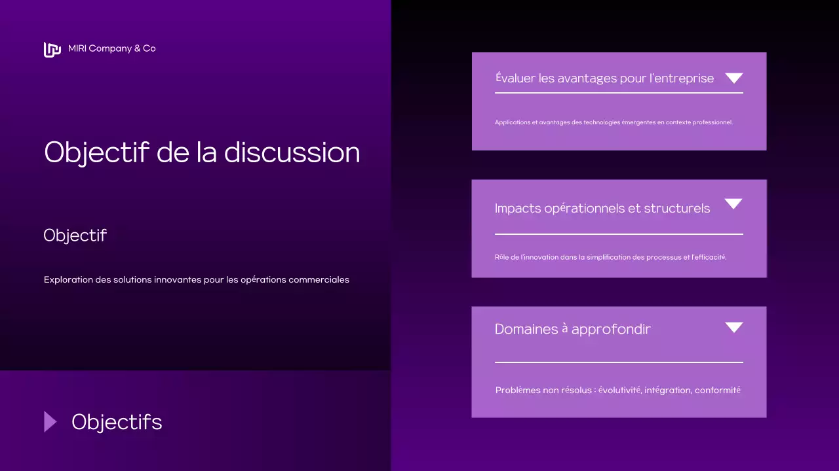Click the MIRI Company & Co wordmark
Viewport: 839px width, 471px height.
tap(111, 48)
